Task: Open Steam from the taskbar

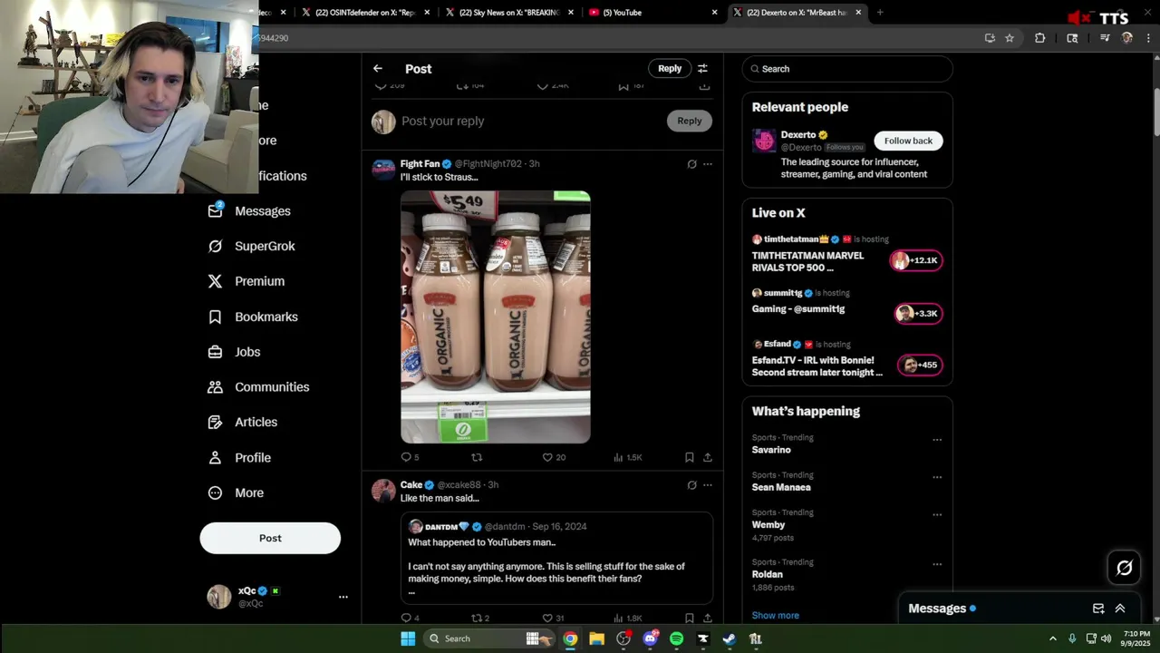Action: (729, 638)
